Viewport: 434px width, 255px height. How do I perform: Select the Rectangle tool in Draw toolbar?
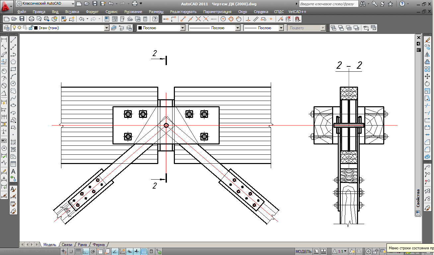point(13,69)
